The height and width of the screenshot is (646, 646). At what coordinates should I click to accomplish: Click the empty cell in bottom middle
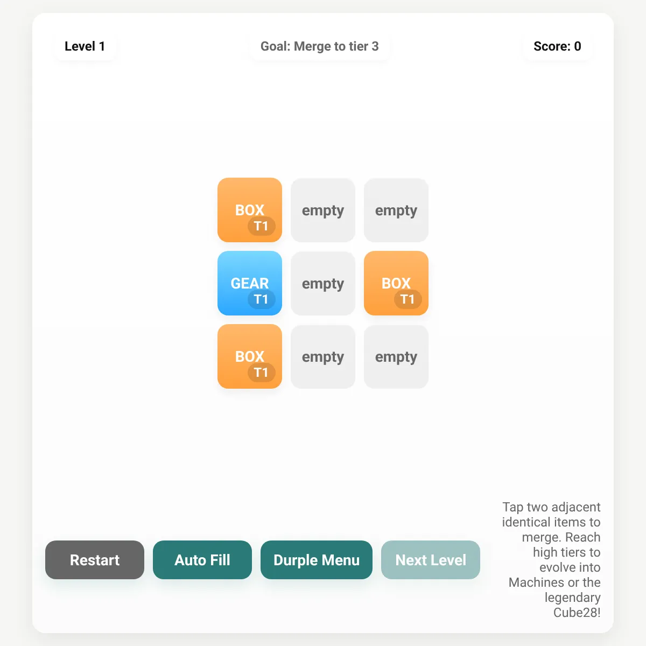click(x=323, y=356)
